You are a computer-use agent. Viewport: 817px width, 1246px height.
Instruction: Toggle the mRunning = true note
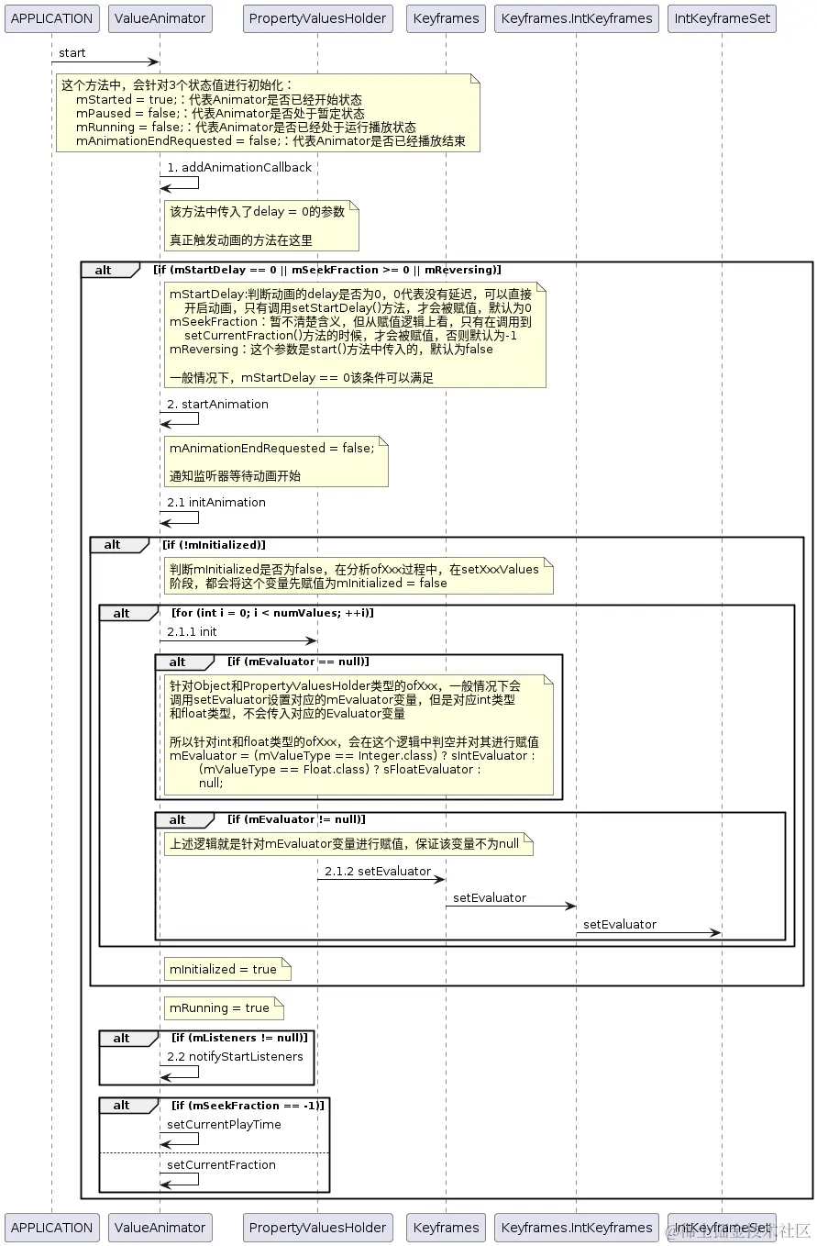pos(223,1007)
